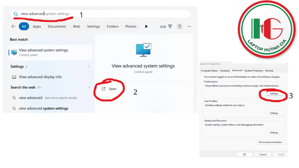Click Open in the preview pane
The width and height of the screenshot is (299, 168).
click(109, 89)
